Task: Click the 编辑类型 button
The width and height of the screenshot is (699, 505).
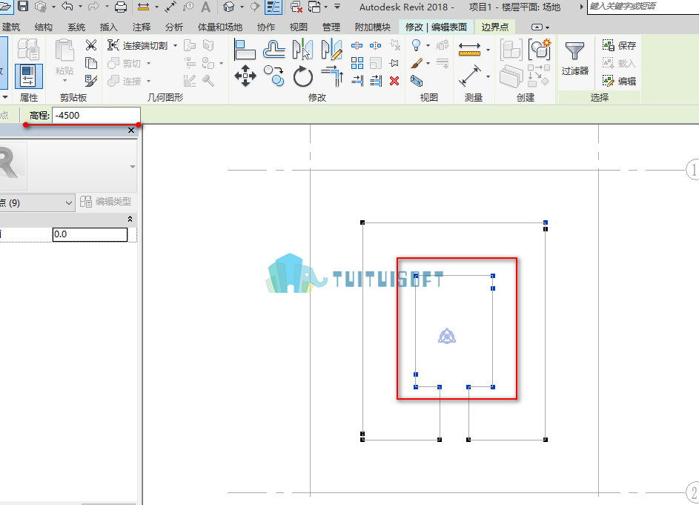Action: coord(106,202)
